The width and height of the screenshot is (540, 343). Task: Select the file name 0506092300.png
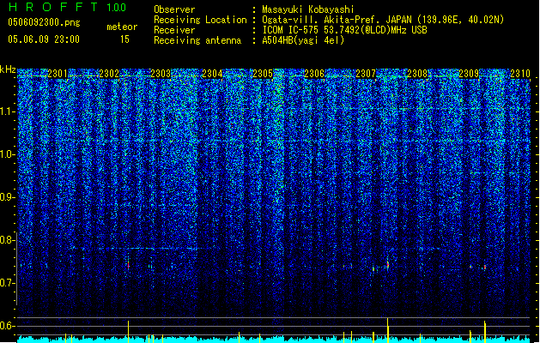pyautogui.click(x=44, y=23)
